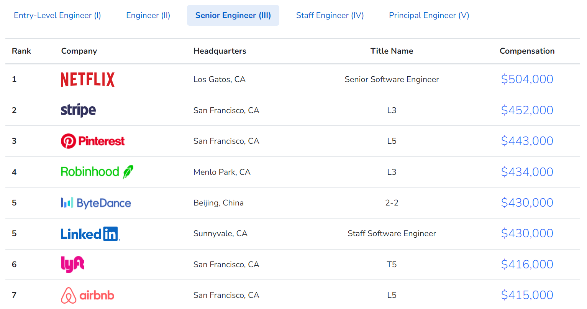Viewport: 587px width, 309px height.
Task: Click Pinterest's $443,000 compensation link
Action: (527, 141)
